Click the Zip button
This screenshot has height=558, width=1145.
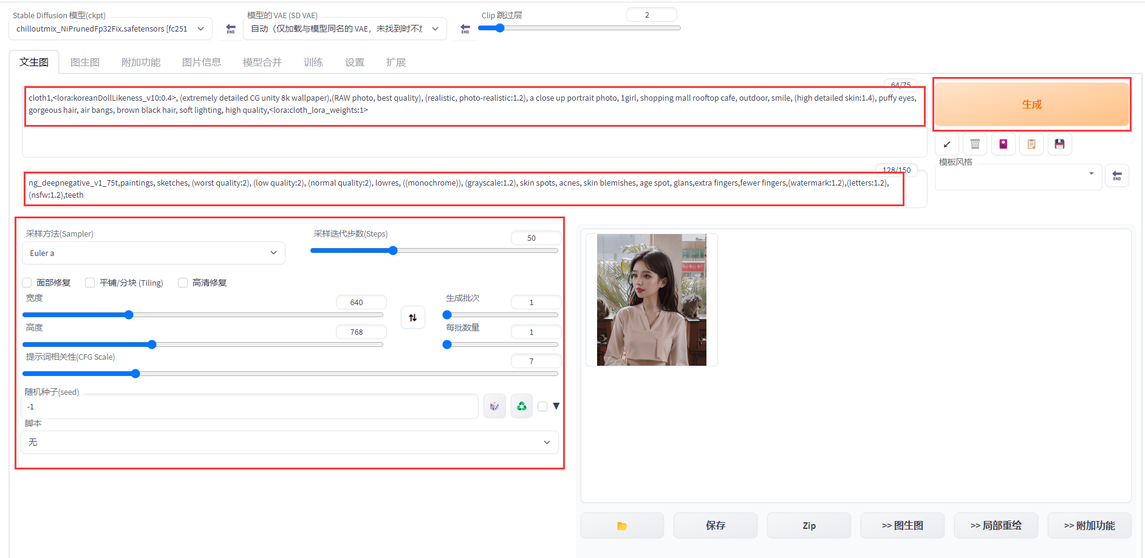click(x=809, y=526)
